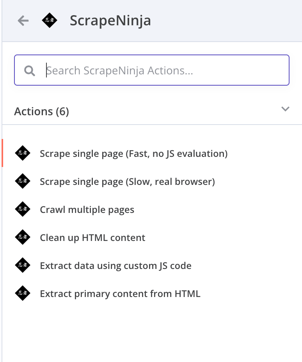Click the ScrapeNinja logo in the header
The image size is (302, 362).
50,21
